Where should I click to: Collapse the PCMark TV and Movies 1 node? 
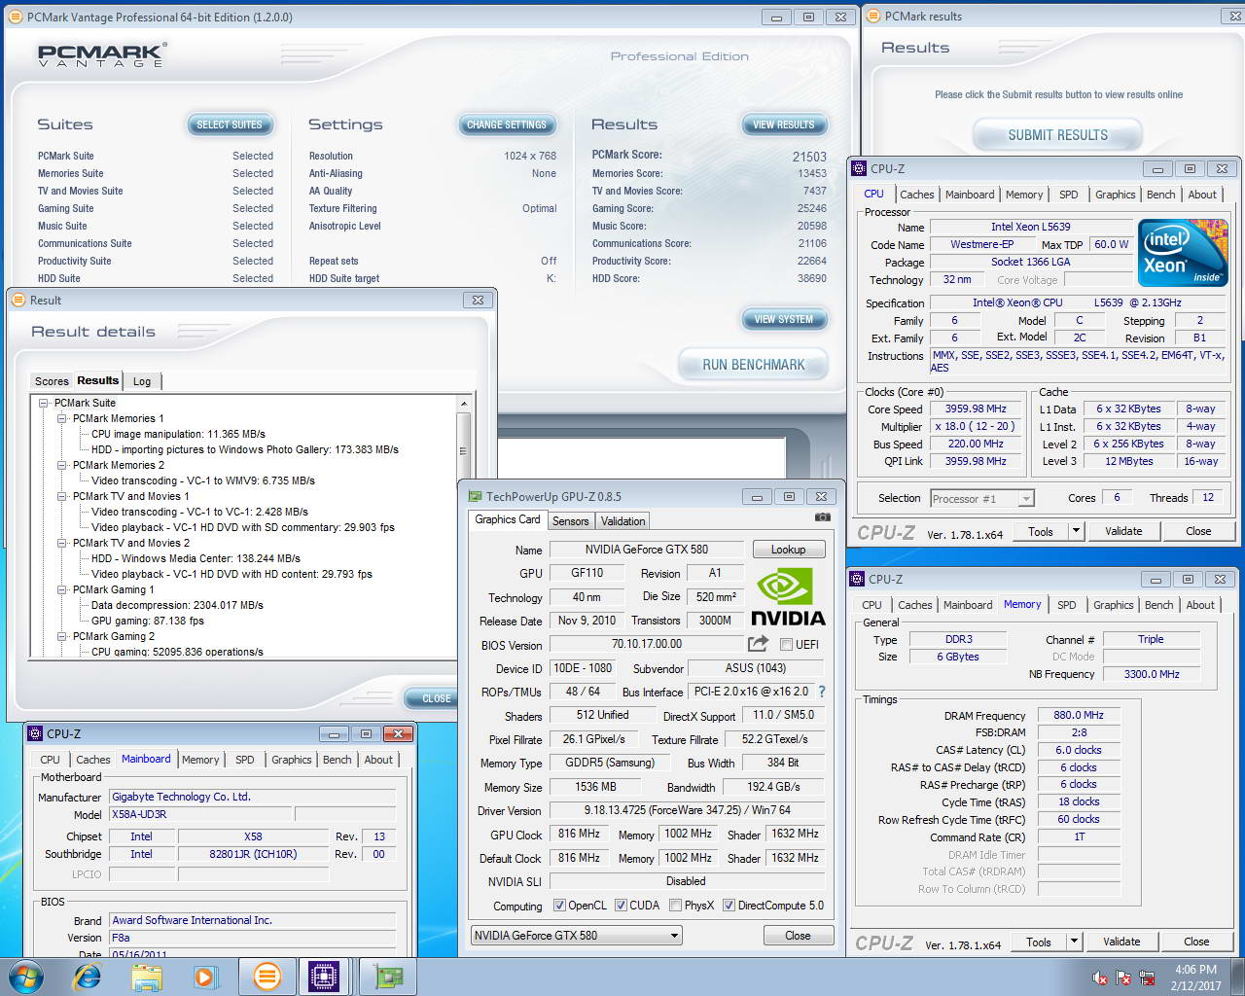[x=62, y=496]
